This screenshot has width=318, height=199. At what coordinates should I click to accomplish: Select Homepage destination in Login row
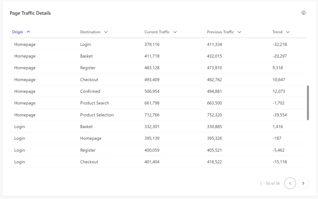point(91,138)
